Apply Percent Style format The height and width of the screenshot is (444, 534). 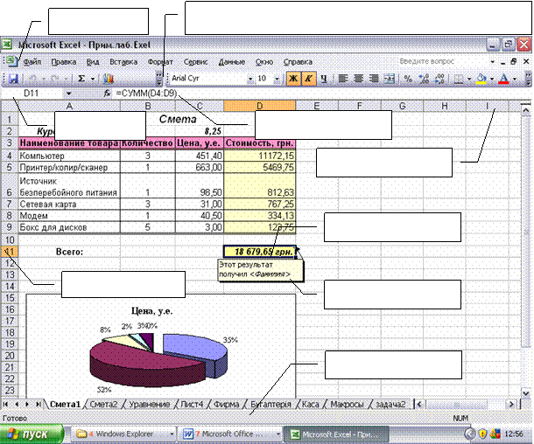[408, 79]
